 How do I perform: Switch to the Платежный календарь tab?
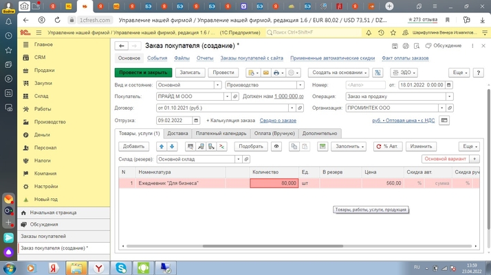coord(221,134)
